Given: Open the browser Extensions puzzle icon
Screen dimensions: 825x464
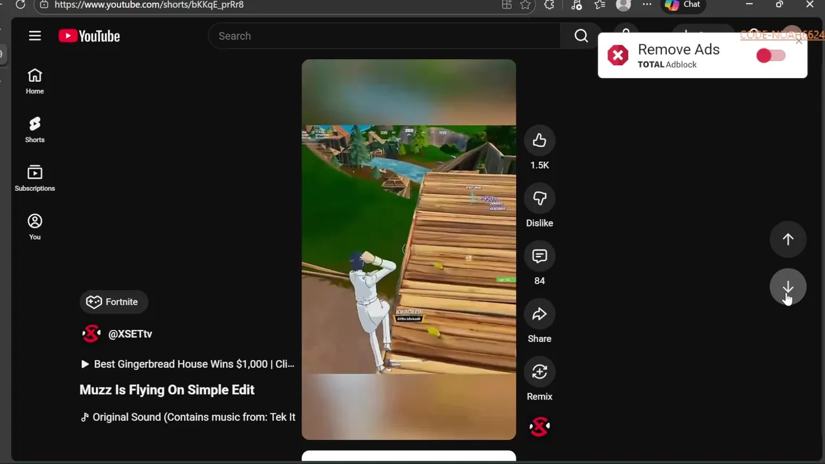Looking at the screenshot, I should click(x=549, y=5).
